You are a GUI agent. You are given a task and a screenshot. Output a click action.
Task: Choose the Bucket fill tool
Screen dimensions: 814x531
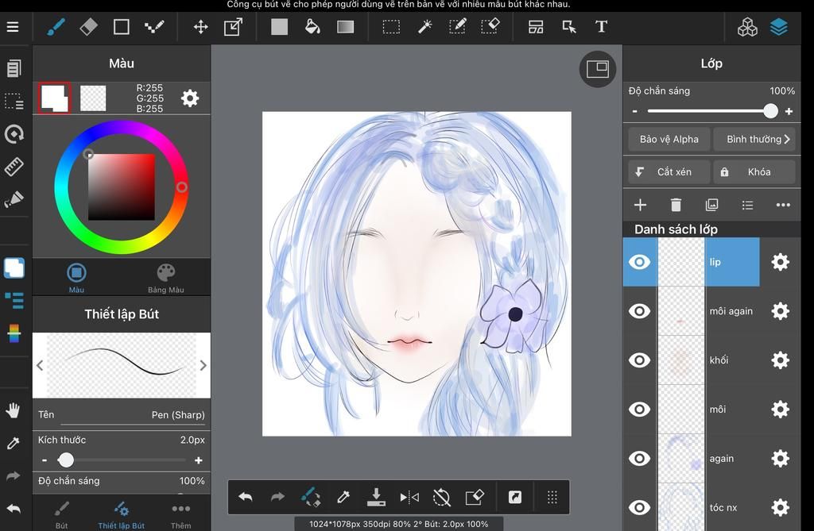[312, 27]
